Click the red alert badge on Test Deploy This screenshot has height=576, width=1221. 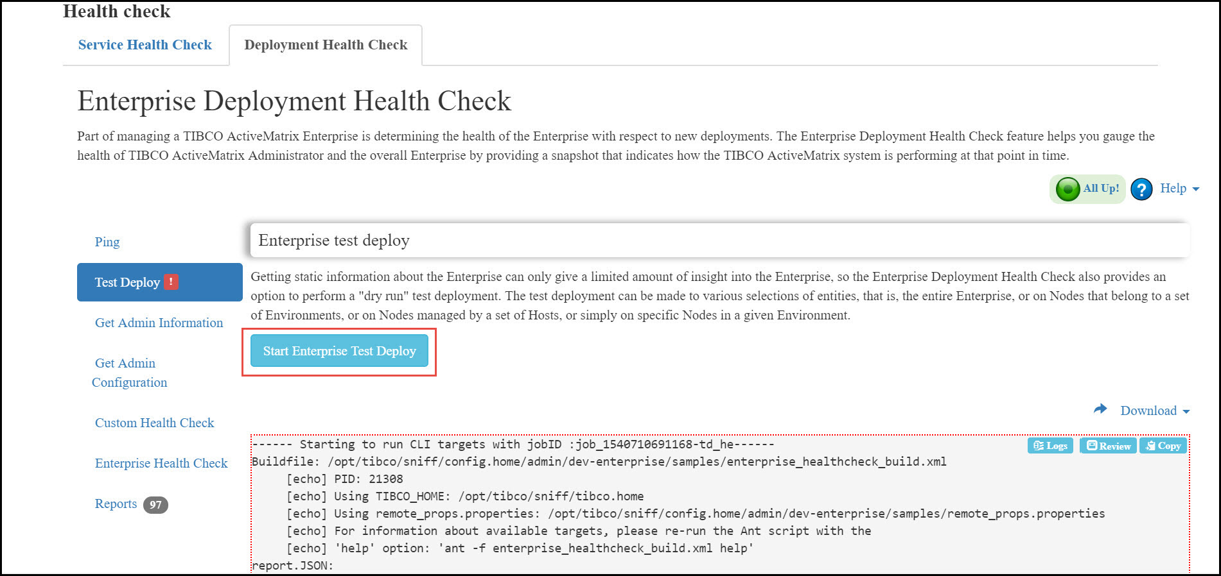coord(171,282)
